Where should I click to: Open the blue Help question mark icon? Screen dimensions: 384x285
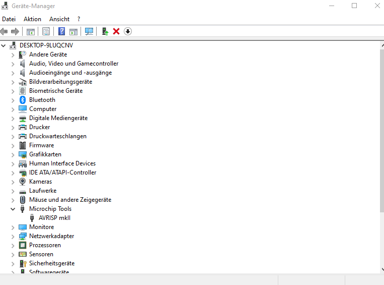(x=62, y=31)
